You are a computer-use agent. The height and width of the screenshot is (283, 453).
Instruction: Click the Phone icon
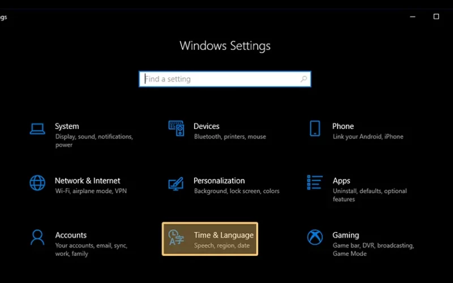pyautogui.click(x=315, y=128)
